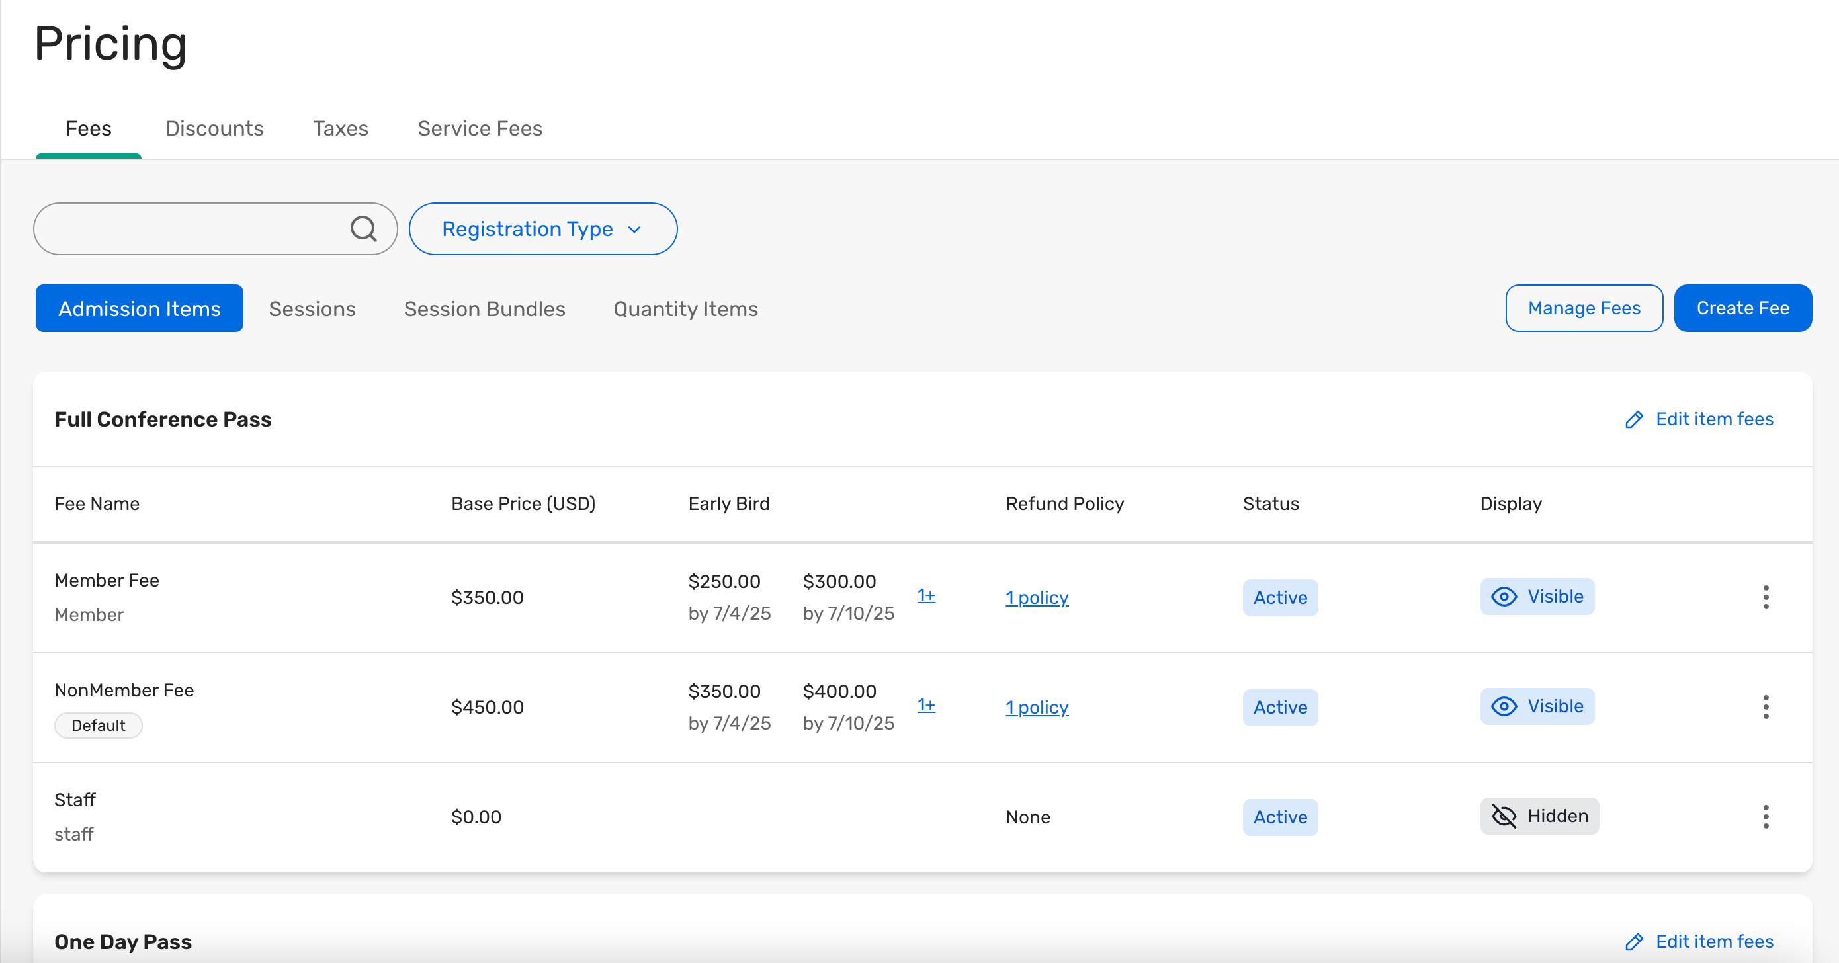Open the Registration Type dropdown

tap(542, 229)
